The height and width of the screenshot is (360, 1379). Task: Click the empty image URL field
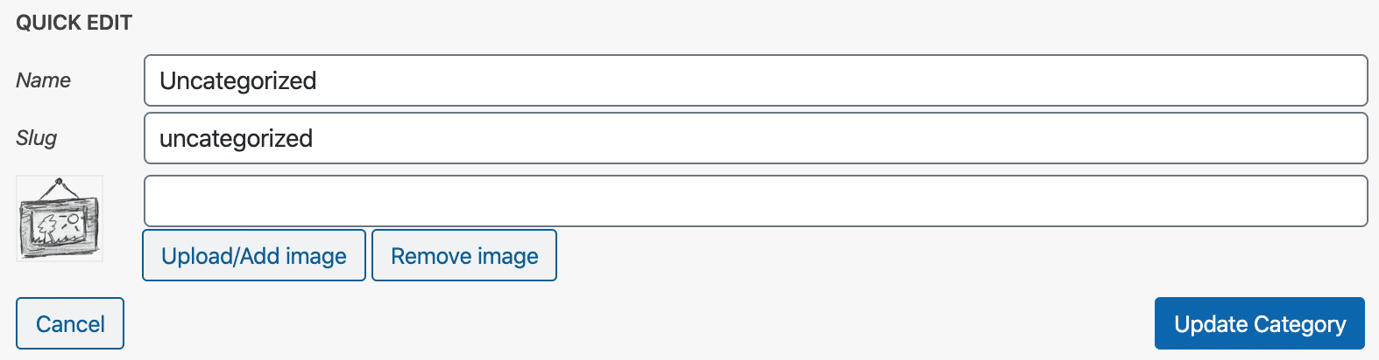coord(755,201)
